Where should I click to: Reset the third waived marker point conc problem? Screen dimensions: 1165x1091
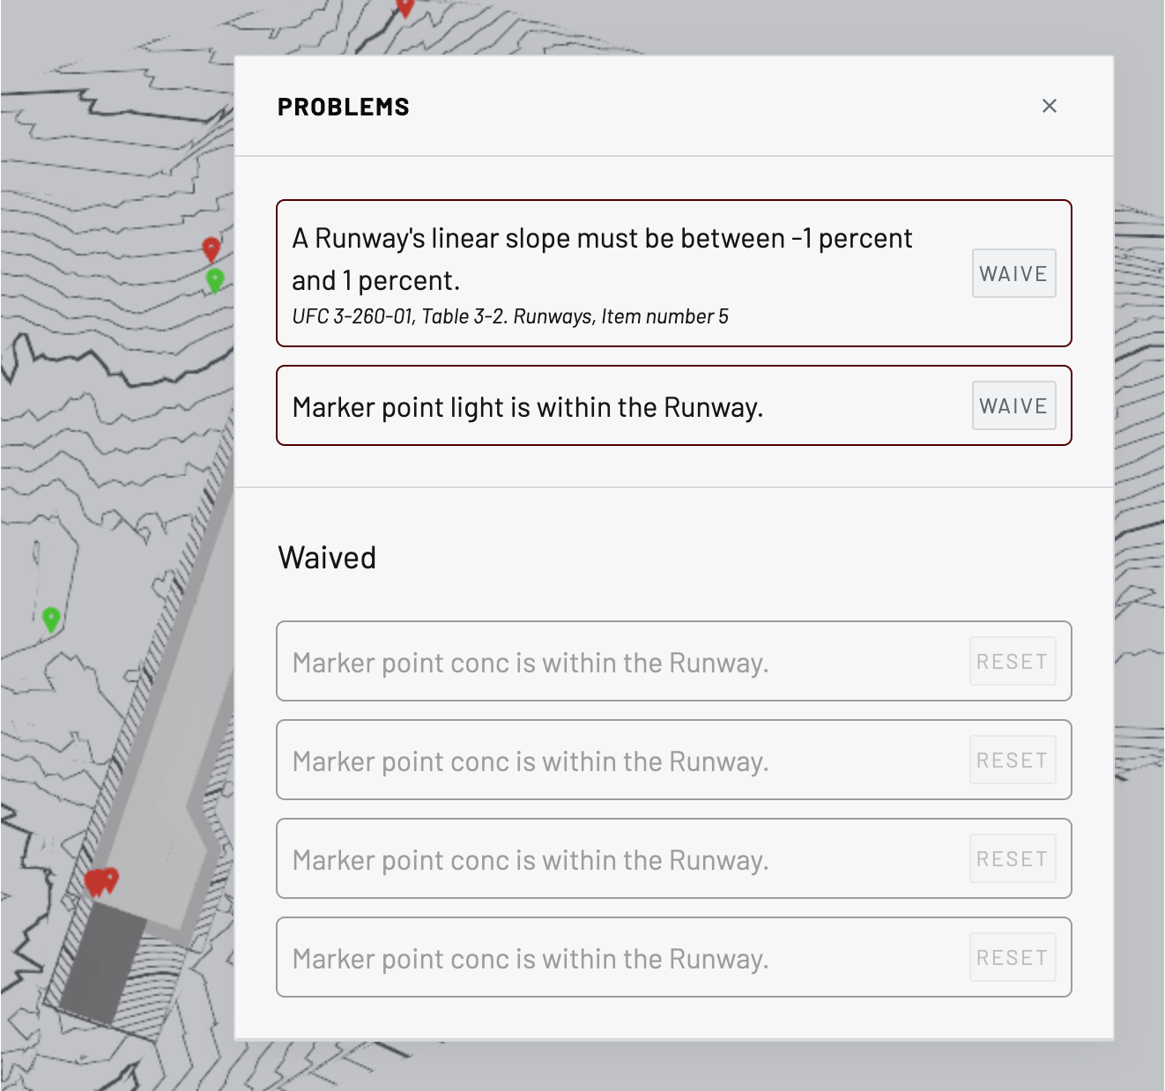click(1012, 858)
